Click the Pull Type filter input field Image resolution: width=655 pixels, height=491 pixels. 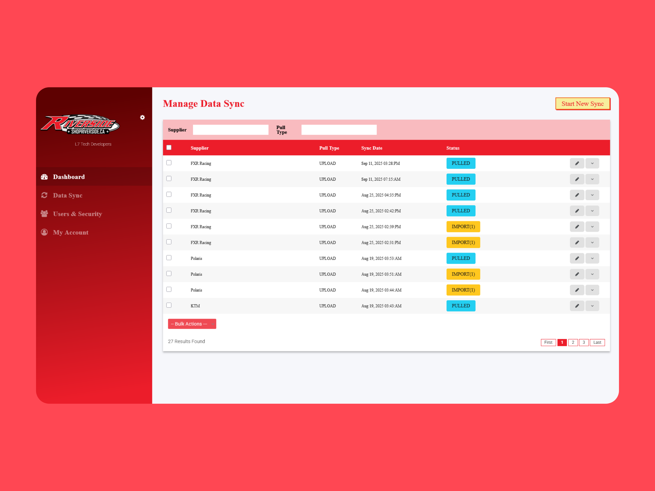point(339,130)
